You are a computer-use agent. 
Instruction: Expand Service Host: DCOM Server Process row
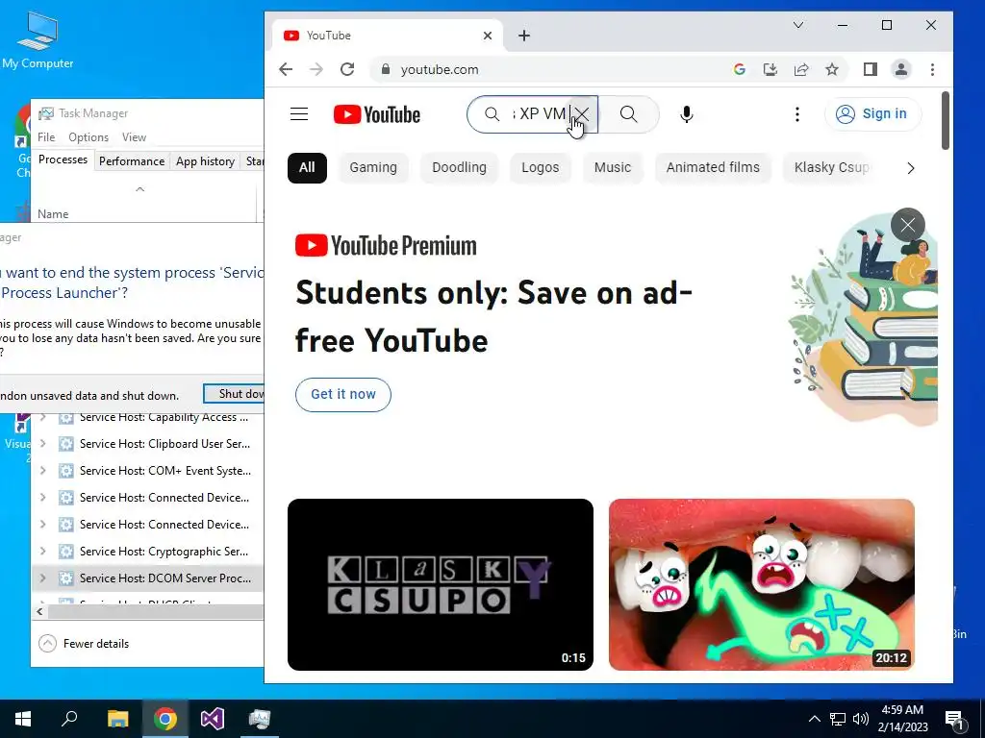(x=42, y=578)
